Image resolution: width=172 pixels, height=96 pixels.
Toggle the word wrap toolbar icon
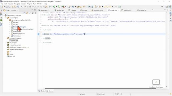pos(44,7)
